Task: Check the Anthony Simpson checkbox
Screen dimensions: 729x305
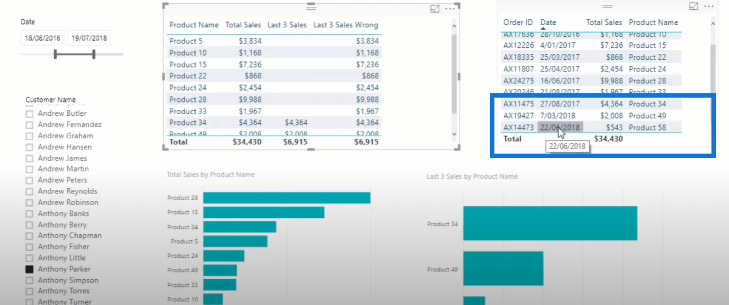Action: 29,280
